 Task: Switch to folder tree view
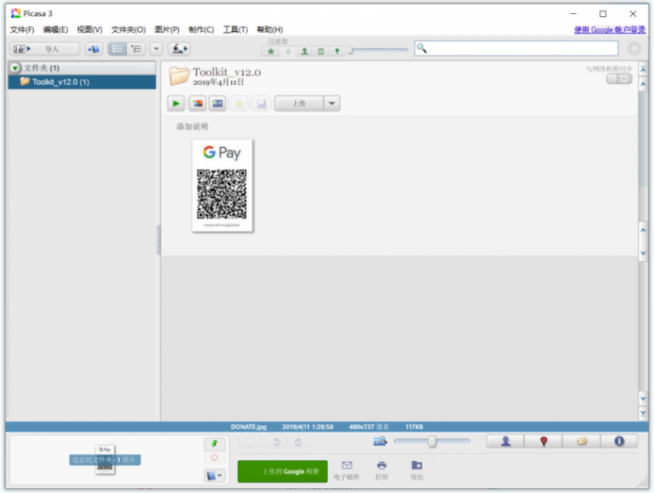[x=137, y=49]
